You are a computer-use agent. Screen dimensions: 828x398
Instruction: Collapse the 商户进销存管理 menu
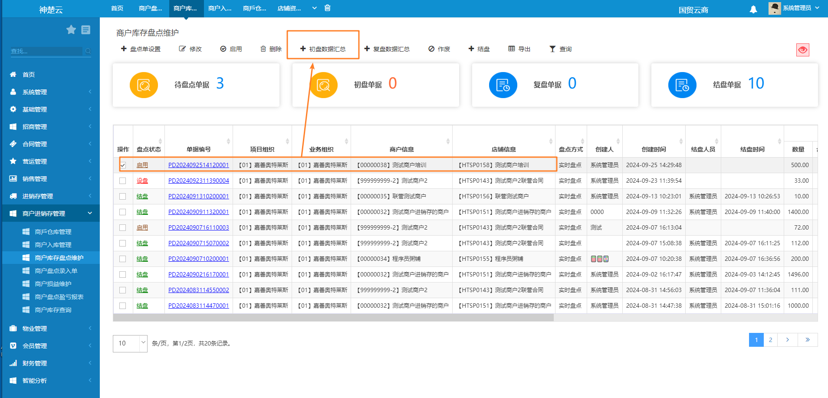(x=51, y=213)
